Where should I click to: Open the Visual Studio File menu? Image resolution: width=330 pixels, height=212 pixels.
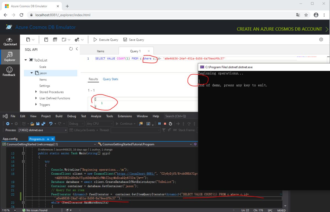click(x=13, y=116)
